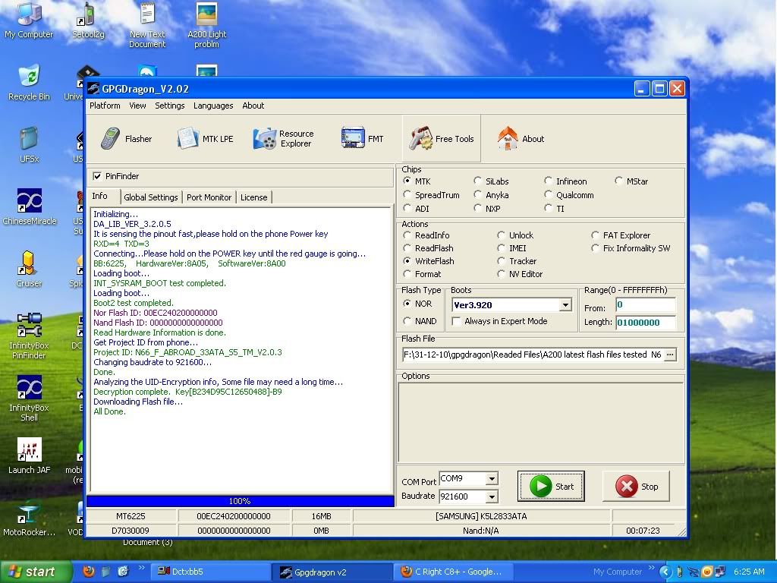Image resolution: width=777 pixels, height=583 pixels.
Task: Open New Text Document on desktop
Action: point(147,25)
